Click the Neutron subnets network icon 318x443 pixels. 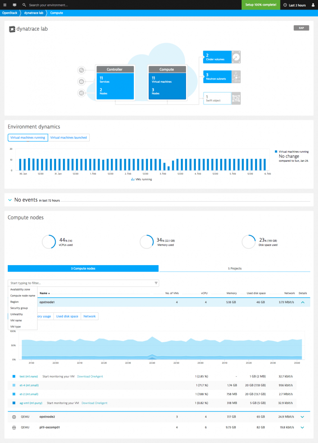(236, 77)
